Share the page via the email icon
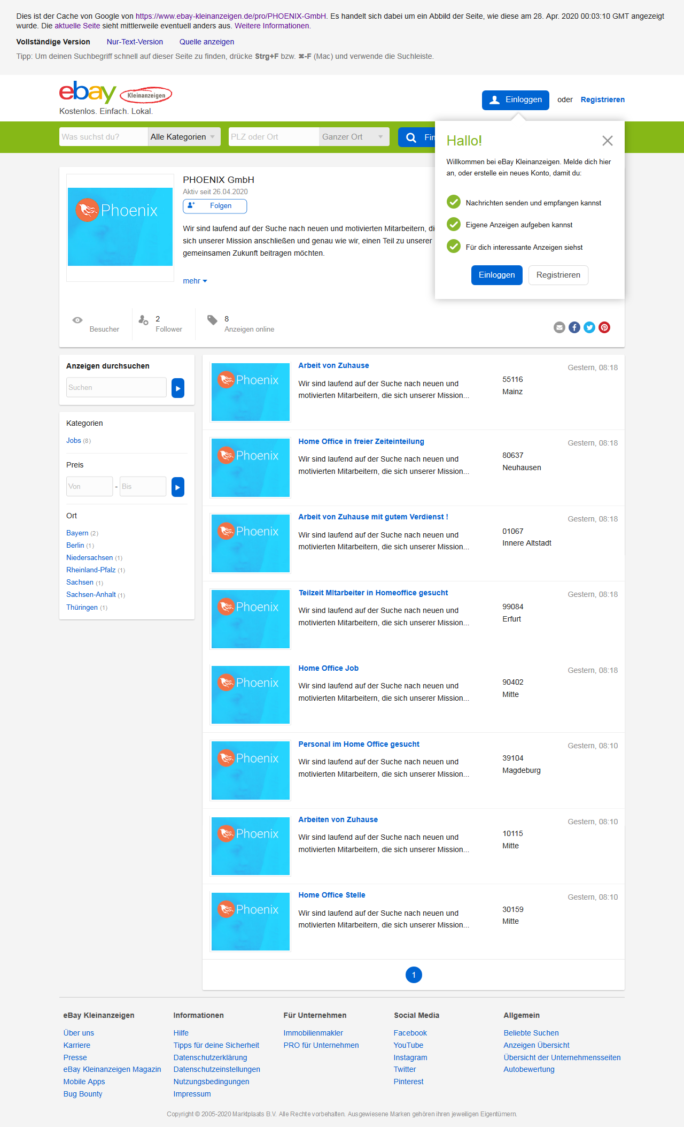The height and width of the screenshot is (1127, 684). pyautogui.click(x=559, y=327)
